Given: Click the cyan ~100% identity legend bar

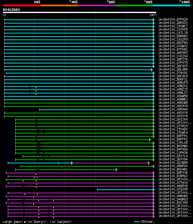Looking at the screenshot, I should 171,5.
